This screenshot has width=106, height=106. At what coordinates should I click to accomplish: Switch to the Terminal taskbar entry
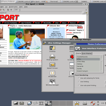(53, 2)
